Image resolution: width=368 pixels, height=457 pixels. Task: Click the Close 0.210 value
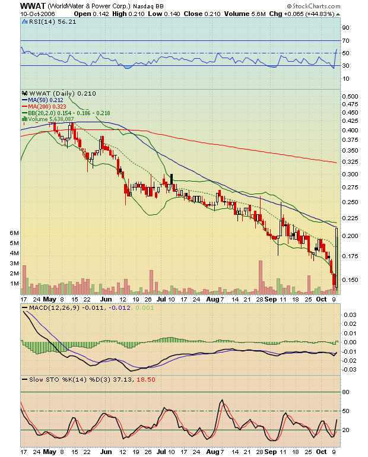click(202, 14)
